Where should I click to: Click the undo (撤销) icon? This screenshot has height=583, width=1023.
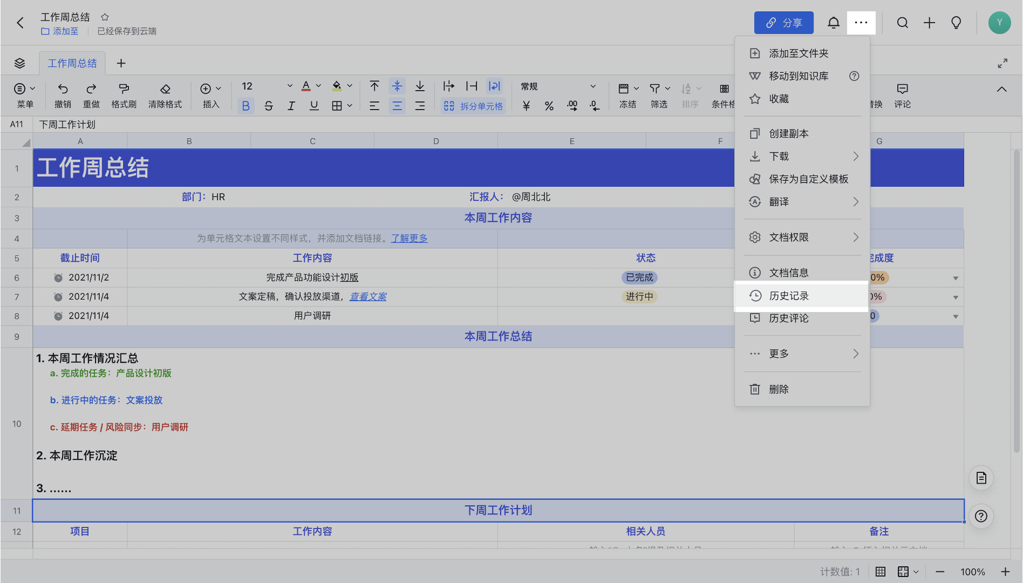pyautogui.click(x=63, y=89)
